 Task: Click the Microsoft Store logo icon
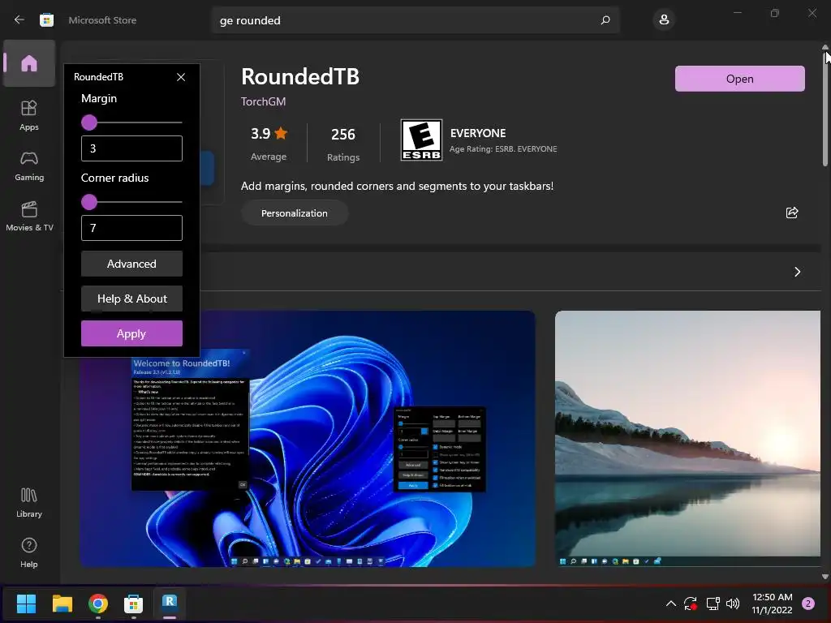coord(46,20)
